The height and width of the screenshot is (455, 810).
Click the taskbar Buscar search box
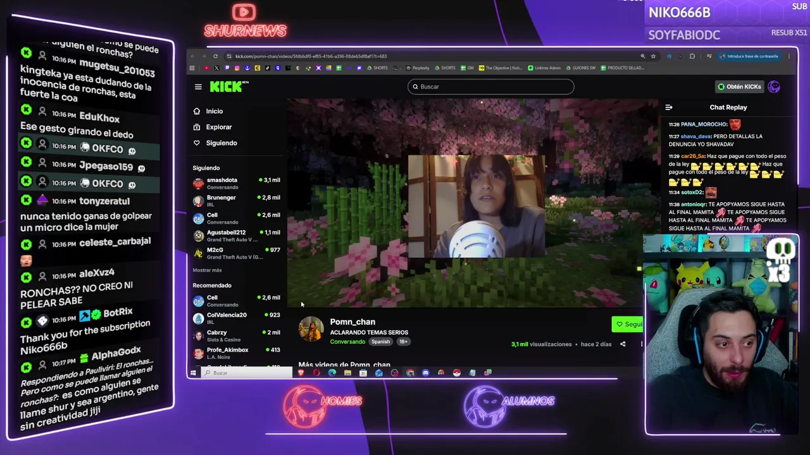pos(247,373)
